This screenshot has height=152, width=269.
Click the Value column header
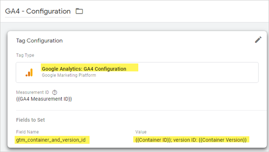[x=141, y=132]
